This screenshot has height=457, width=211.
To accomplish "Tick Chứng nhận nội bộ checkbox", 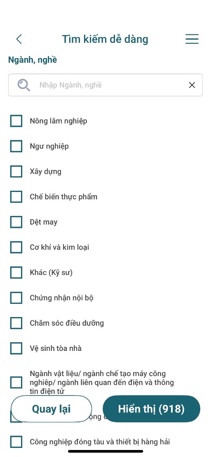I will point(16,298).
